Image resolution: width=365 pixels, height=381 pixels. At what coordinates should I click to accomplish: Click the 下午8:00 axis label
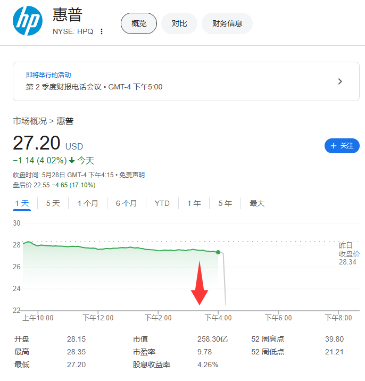tap(338, 318)
